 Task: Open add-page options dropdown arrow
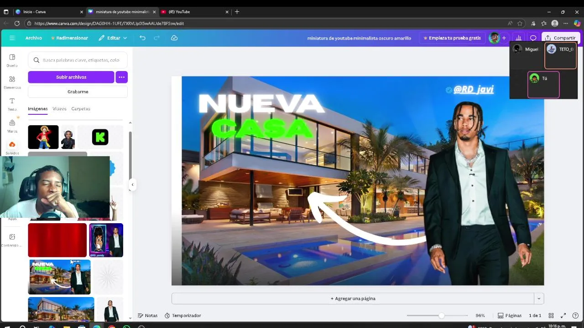[x=539, y=298]
